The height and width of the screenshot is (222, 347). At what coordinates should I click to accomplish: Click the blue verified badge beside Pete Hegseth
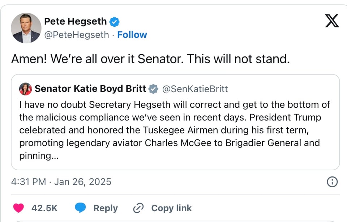(x=115, y=22)
